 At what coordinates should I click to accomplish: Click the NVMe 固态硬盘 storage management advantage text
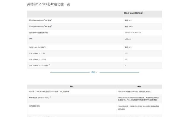pyautogui.click(x=138, y=99)
